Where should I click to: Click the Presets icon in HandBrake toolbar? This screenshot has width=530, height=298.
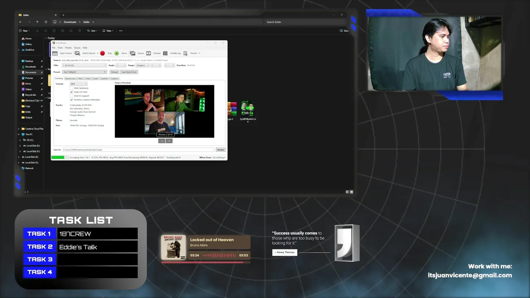click(185, 53)
